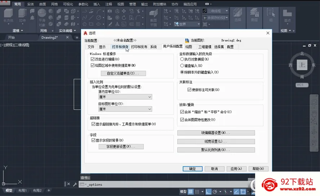The height and width of the screenshot is (196, 320).
Task: Click the command line input field
Action: click(x=163, y=184)
